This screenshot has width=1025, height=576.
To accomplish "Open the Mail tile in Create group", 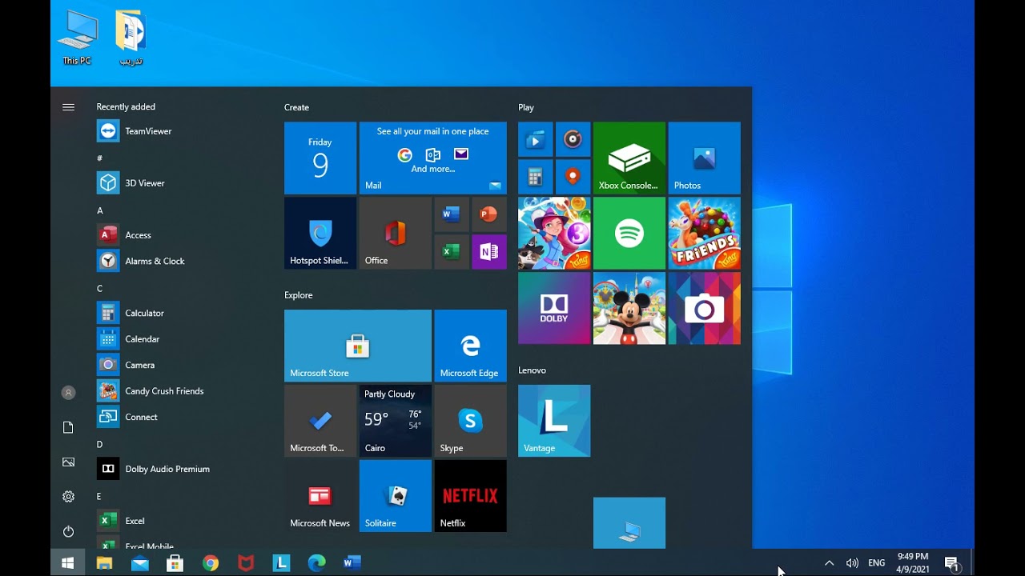I will [433, 158].
